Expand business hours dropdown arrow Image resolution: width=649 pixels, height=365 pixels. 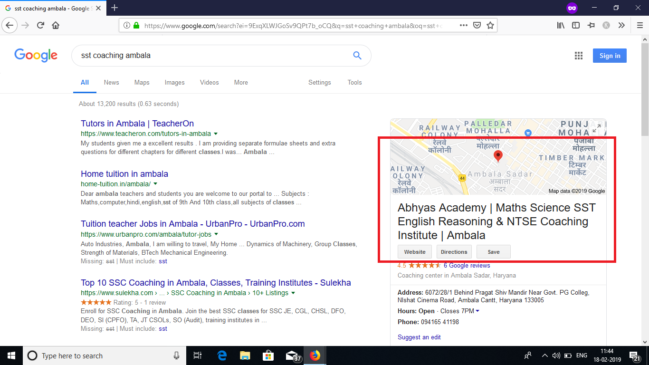click(x=477, y=311)
